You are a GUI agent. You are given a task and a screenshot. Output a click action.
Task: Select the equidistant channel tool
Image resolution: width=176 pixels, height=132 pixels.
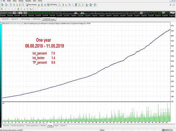click(18, 9)
